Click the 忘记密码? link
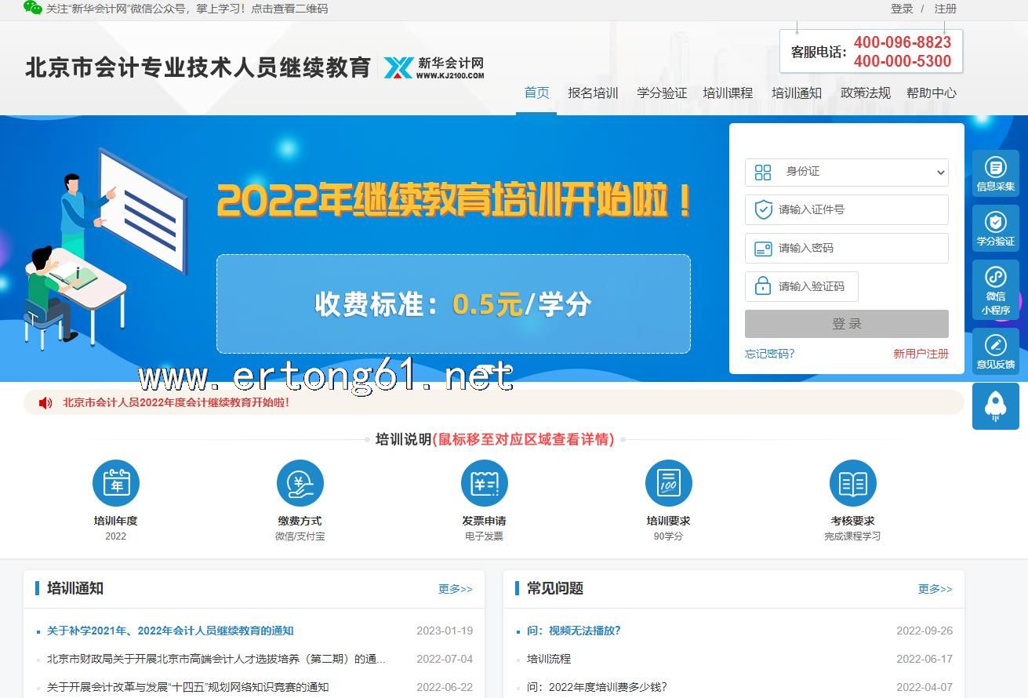Viewport: 1028px width, 698px height. pos(769,354)
